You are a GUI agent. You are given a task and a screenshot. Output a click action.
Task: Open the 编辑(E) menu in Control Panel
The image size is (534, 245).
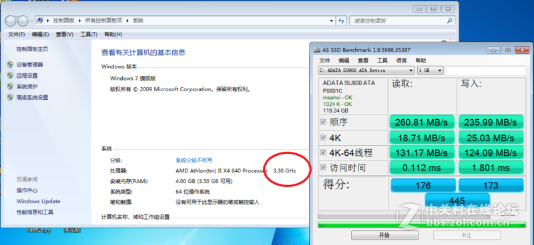tap(40, 35)
